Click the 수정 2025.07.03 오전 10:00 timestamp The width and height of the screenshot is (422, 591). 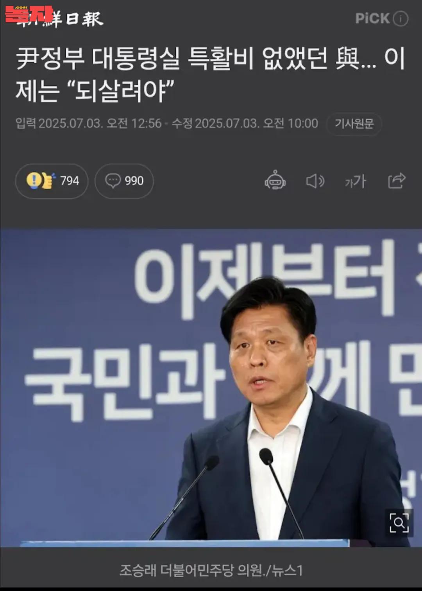(245, 124)
